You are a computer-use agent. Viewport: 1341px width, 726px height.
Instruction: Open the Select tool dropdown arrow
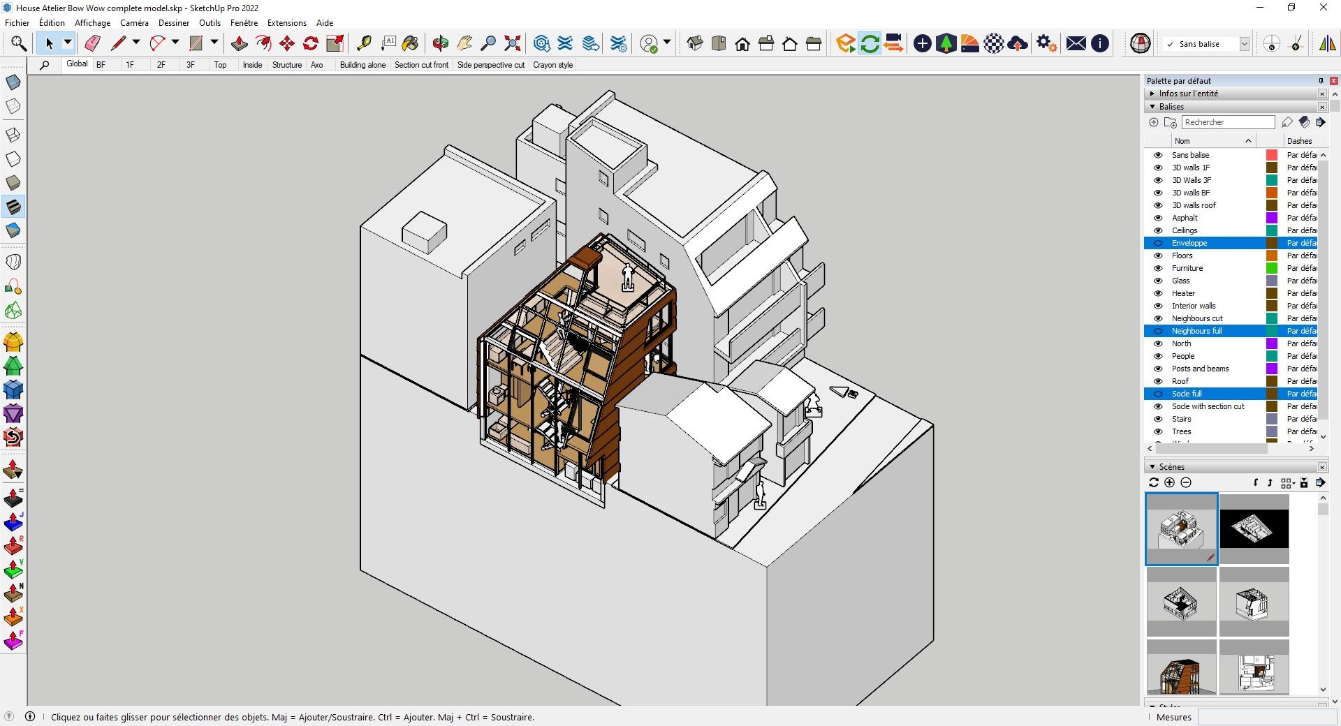click(x=68, y=43)
